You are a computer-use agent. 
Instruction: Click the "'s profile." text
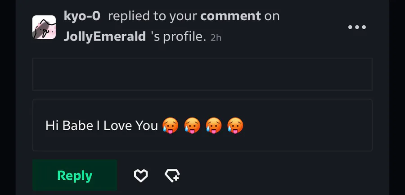[x=179, y=37]
